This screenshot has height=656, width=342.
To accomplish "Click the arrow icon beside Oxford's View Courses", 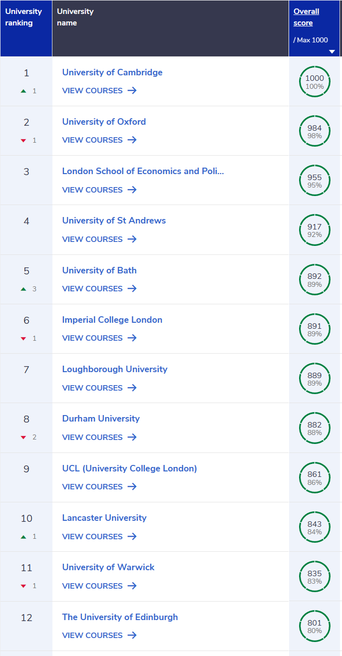I will point(132,140).
